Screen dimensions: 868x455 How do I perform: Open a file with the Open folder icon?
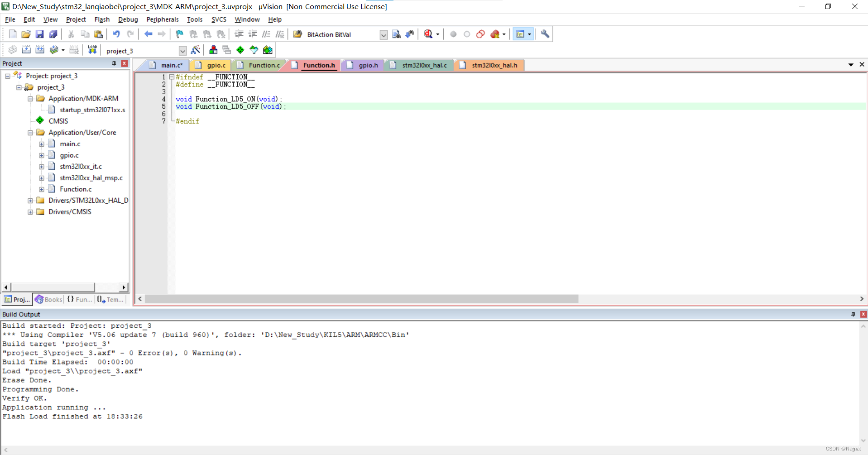point(26,34)
